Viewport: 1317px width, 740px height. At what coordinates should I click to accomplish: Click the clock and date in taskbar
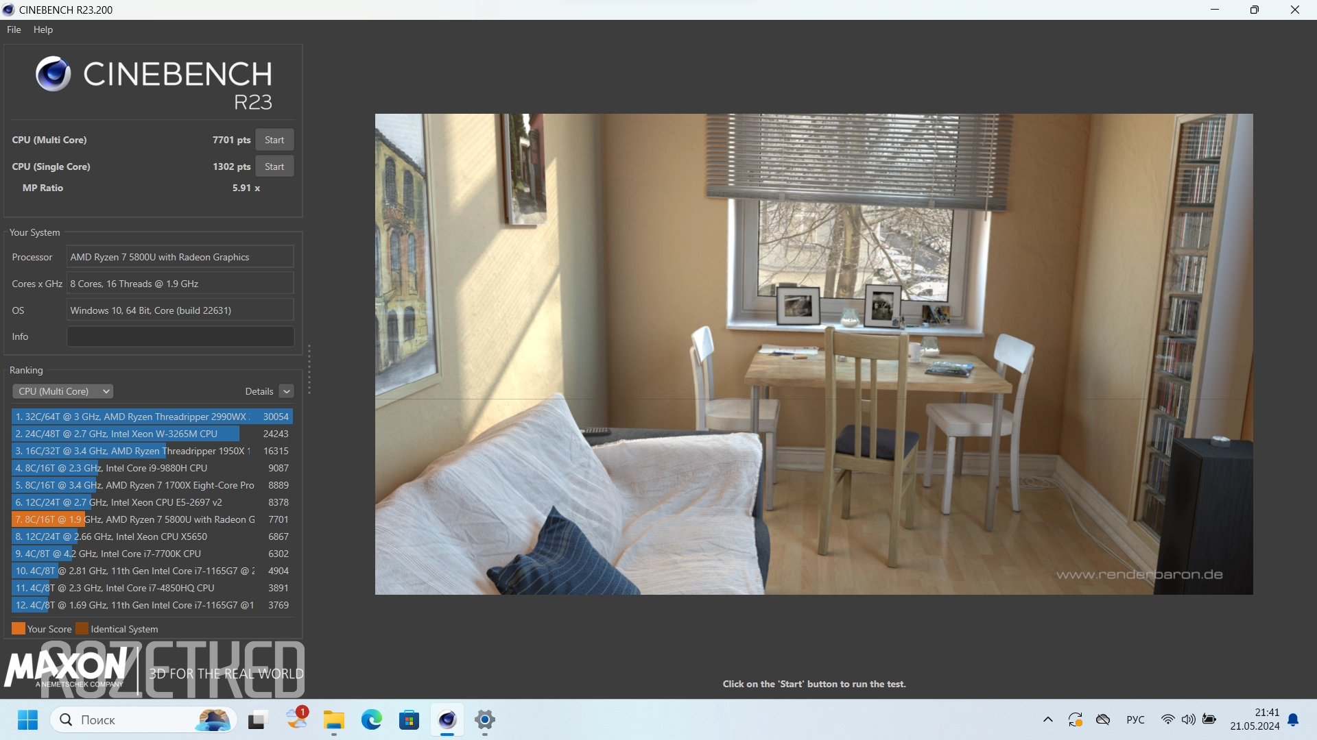tap(1255, 719)
